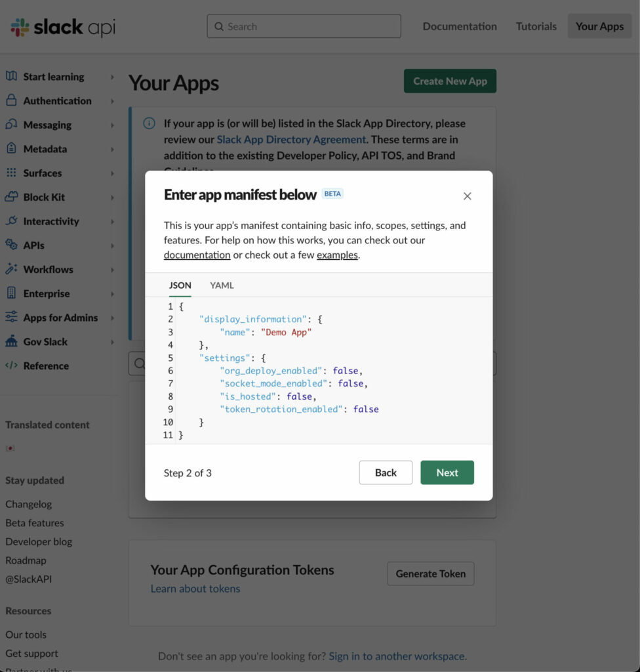Expand the Enterprise section arrow

pos(112,294)
